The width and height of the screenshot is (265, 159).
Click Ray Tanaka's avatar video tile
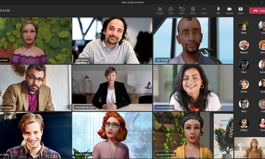point(193,41)
